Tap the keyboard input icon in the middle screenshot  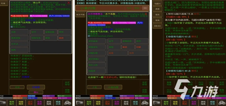point(79,103)
